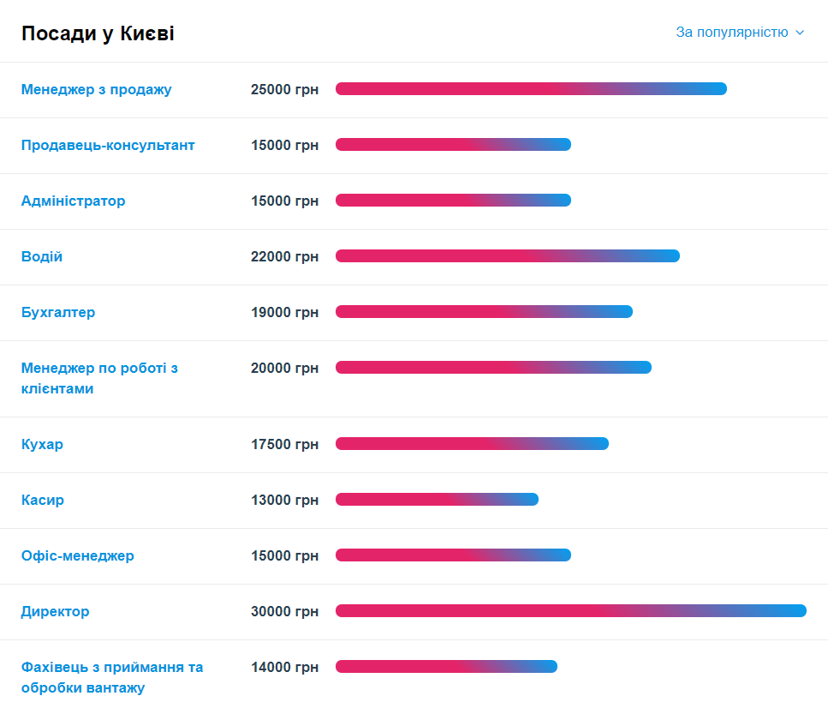Click the Менеджер з продажу salary bar
The width and height of the screenshot is (828, 708).
pyautogui.click(x=531, y=89)
